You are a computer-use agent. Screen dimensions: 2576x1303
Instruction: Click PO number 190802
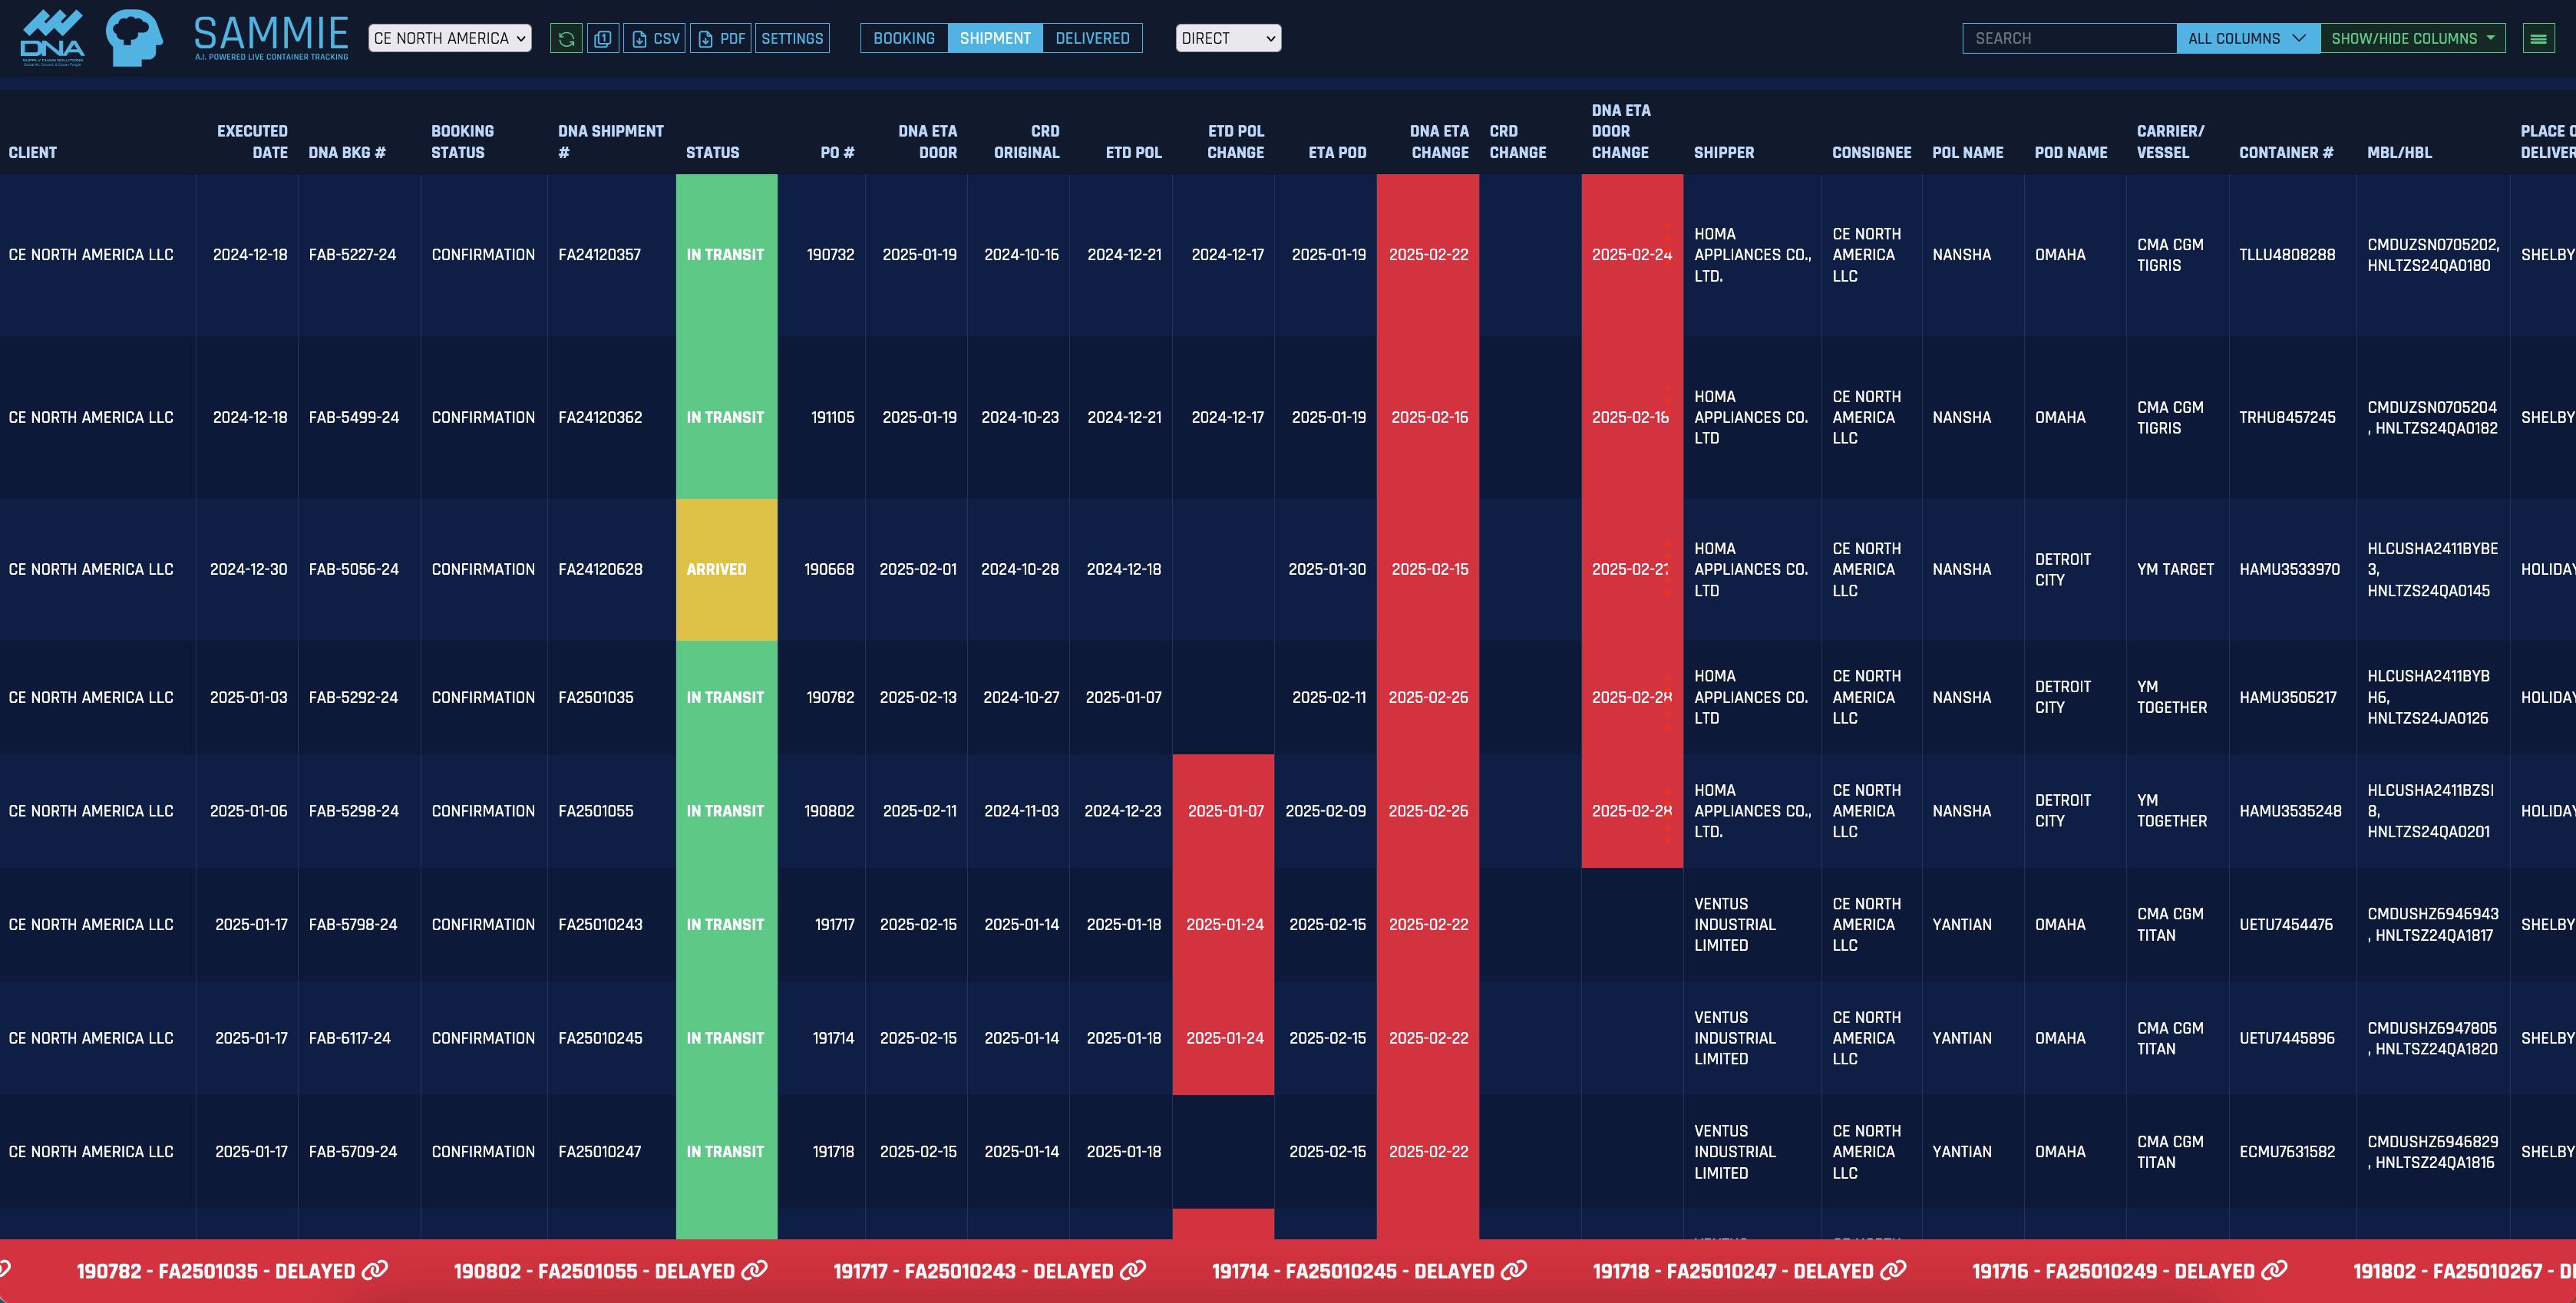point(829,811)
